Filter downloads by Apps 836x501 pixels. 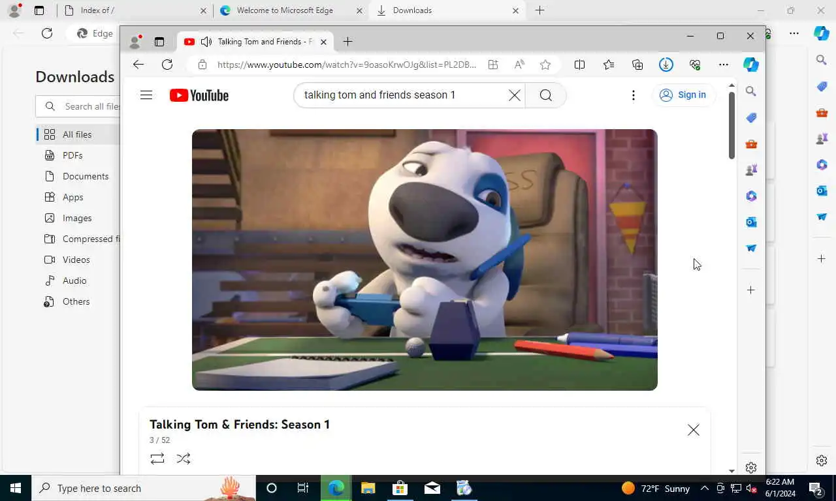click(x=72, y=197)
